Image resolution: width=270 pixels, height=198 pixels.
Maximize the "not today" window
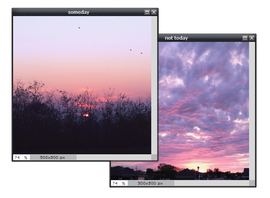(x=245, y=38)
